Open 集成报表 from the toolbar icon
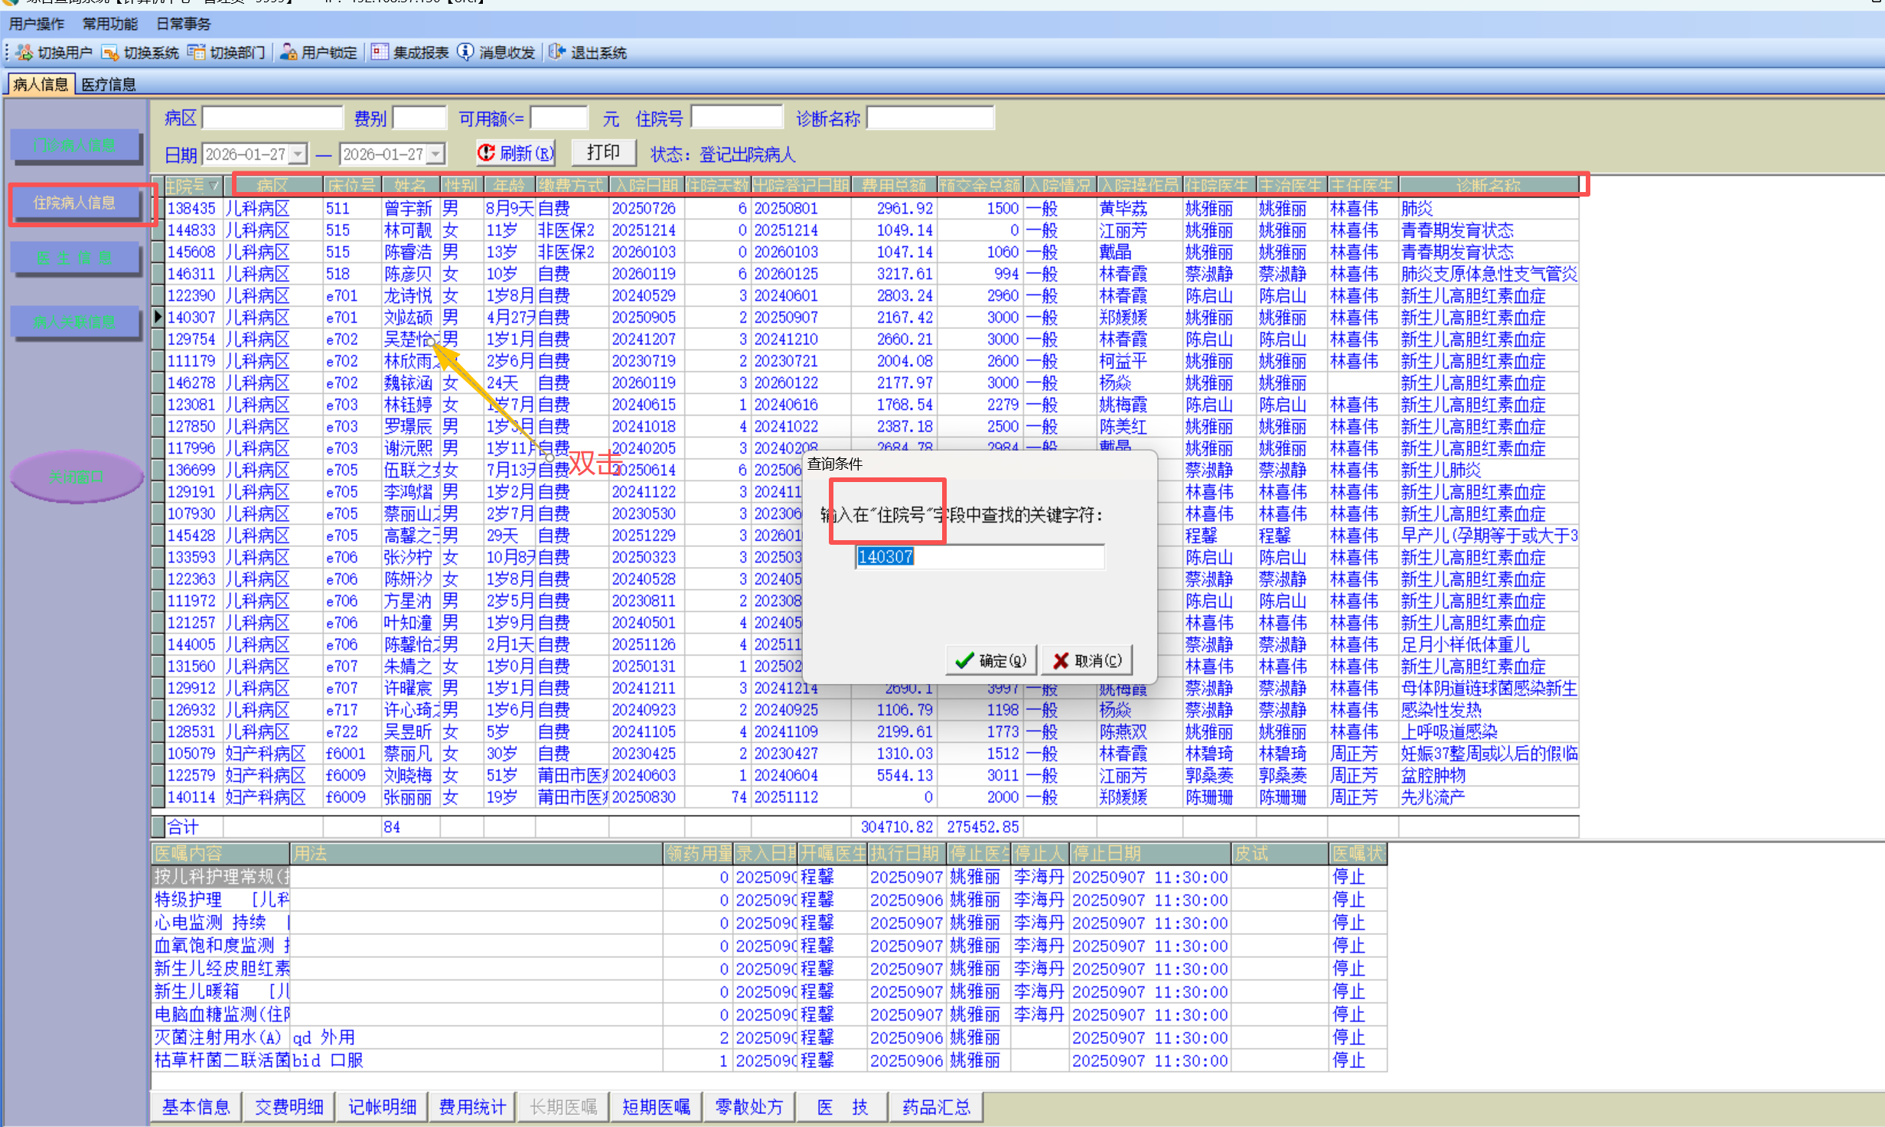Viewport: 1885px width, 1127px height. [x=380, y=52]
